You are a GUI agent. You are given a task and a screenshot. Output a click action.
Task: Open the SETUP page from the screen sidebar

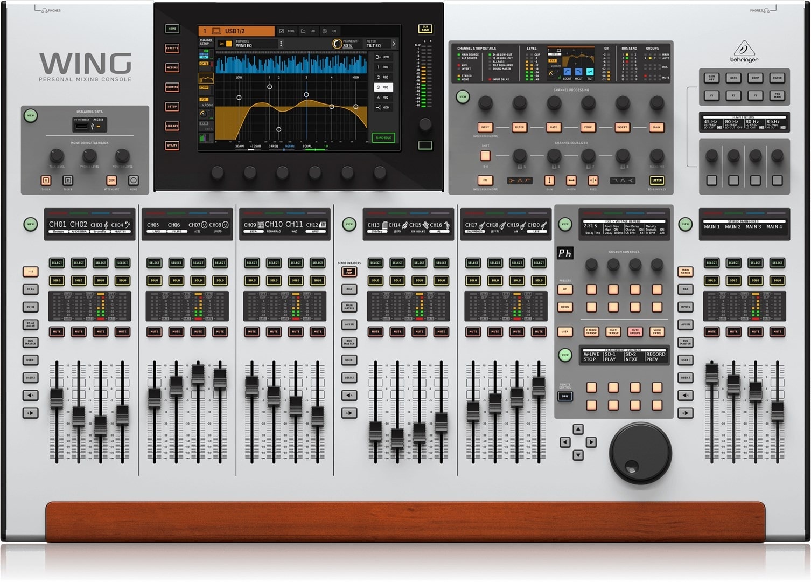coord(172,106)
